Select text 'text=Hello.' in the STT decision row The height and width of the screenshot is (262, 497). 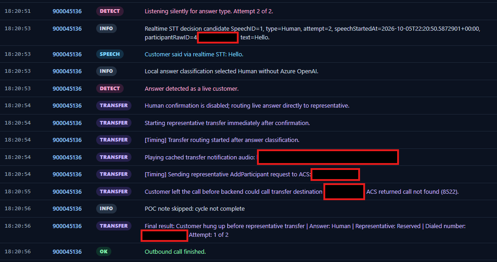pyautogui.click(x=255, y=38)
